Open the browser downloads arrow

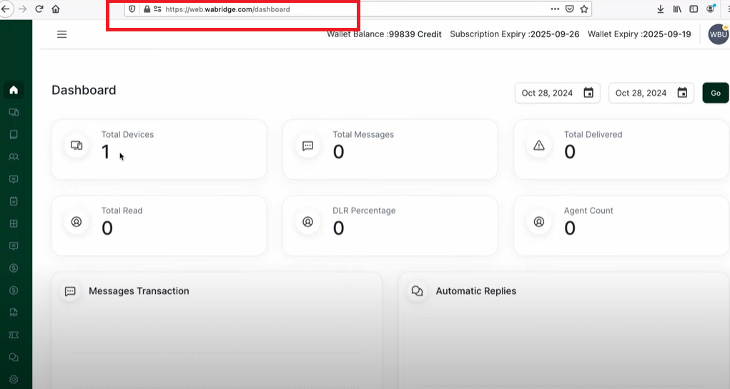tap(660, 9)
